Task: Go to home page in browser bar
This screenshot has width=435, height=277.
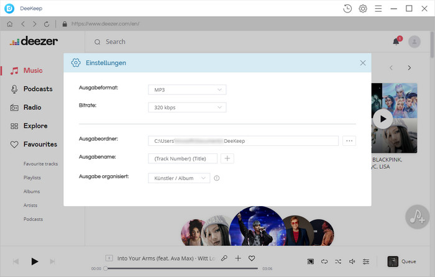Action: click(10, 24)
